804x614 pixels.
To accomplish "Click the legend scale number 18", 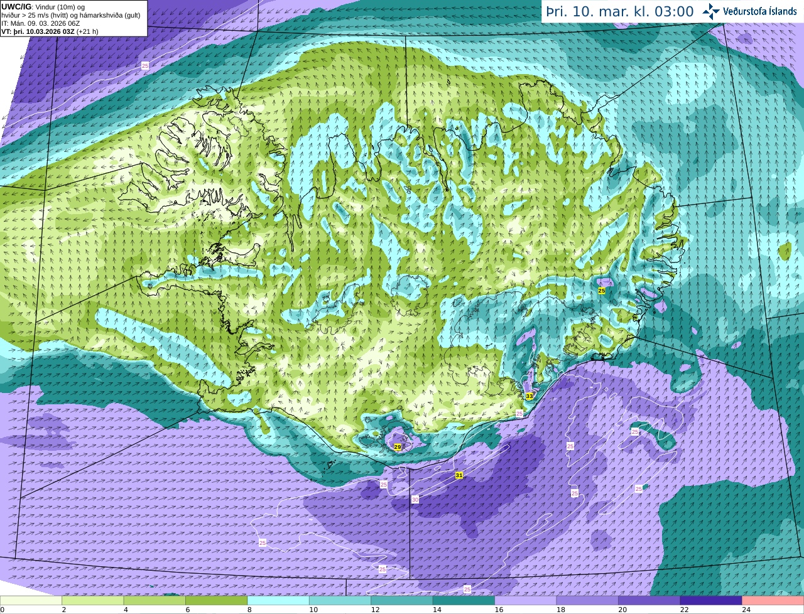I will [x=561, y=610].
